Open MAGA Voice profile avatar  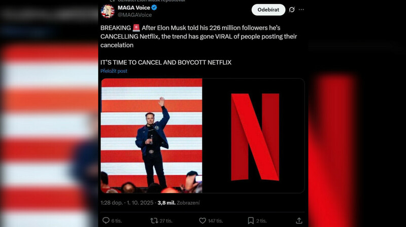(x=108, y=11)
